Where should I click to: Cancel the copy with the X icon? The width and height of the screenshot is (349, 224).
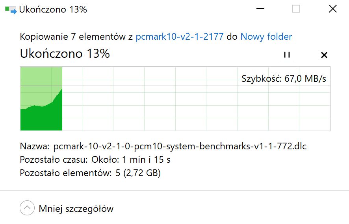pyautogui.click(x=324, y=55)
